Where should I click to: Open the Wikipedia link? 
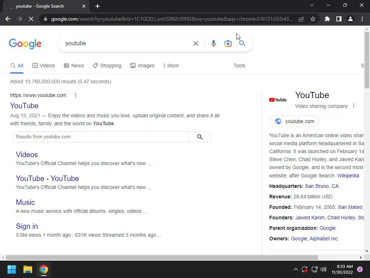tap(348, 176)
